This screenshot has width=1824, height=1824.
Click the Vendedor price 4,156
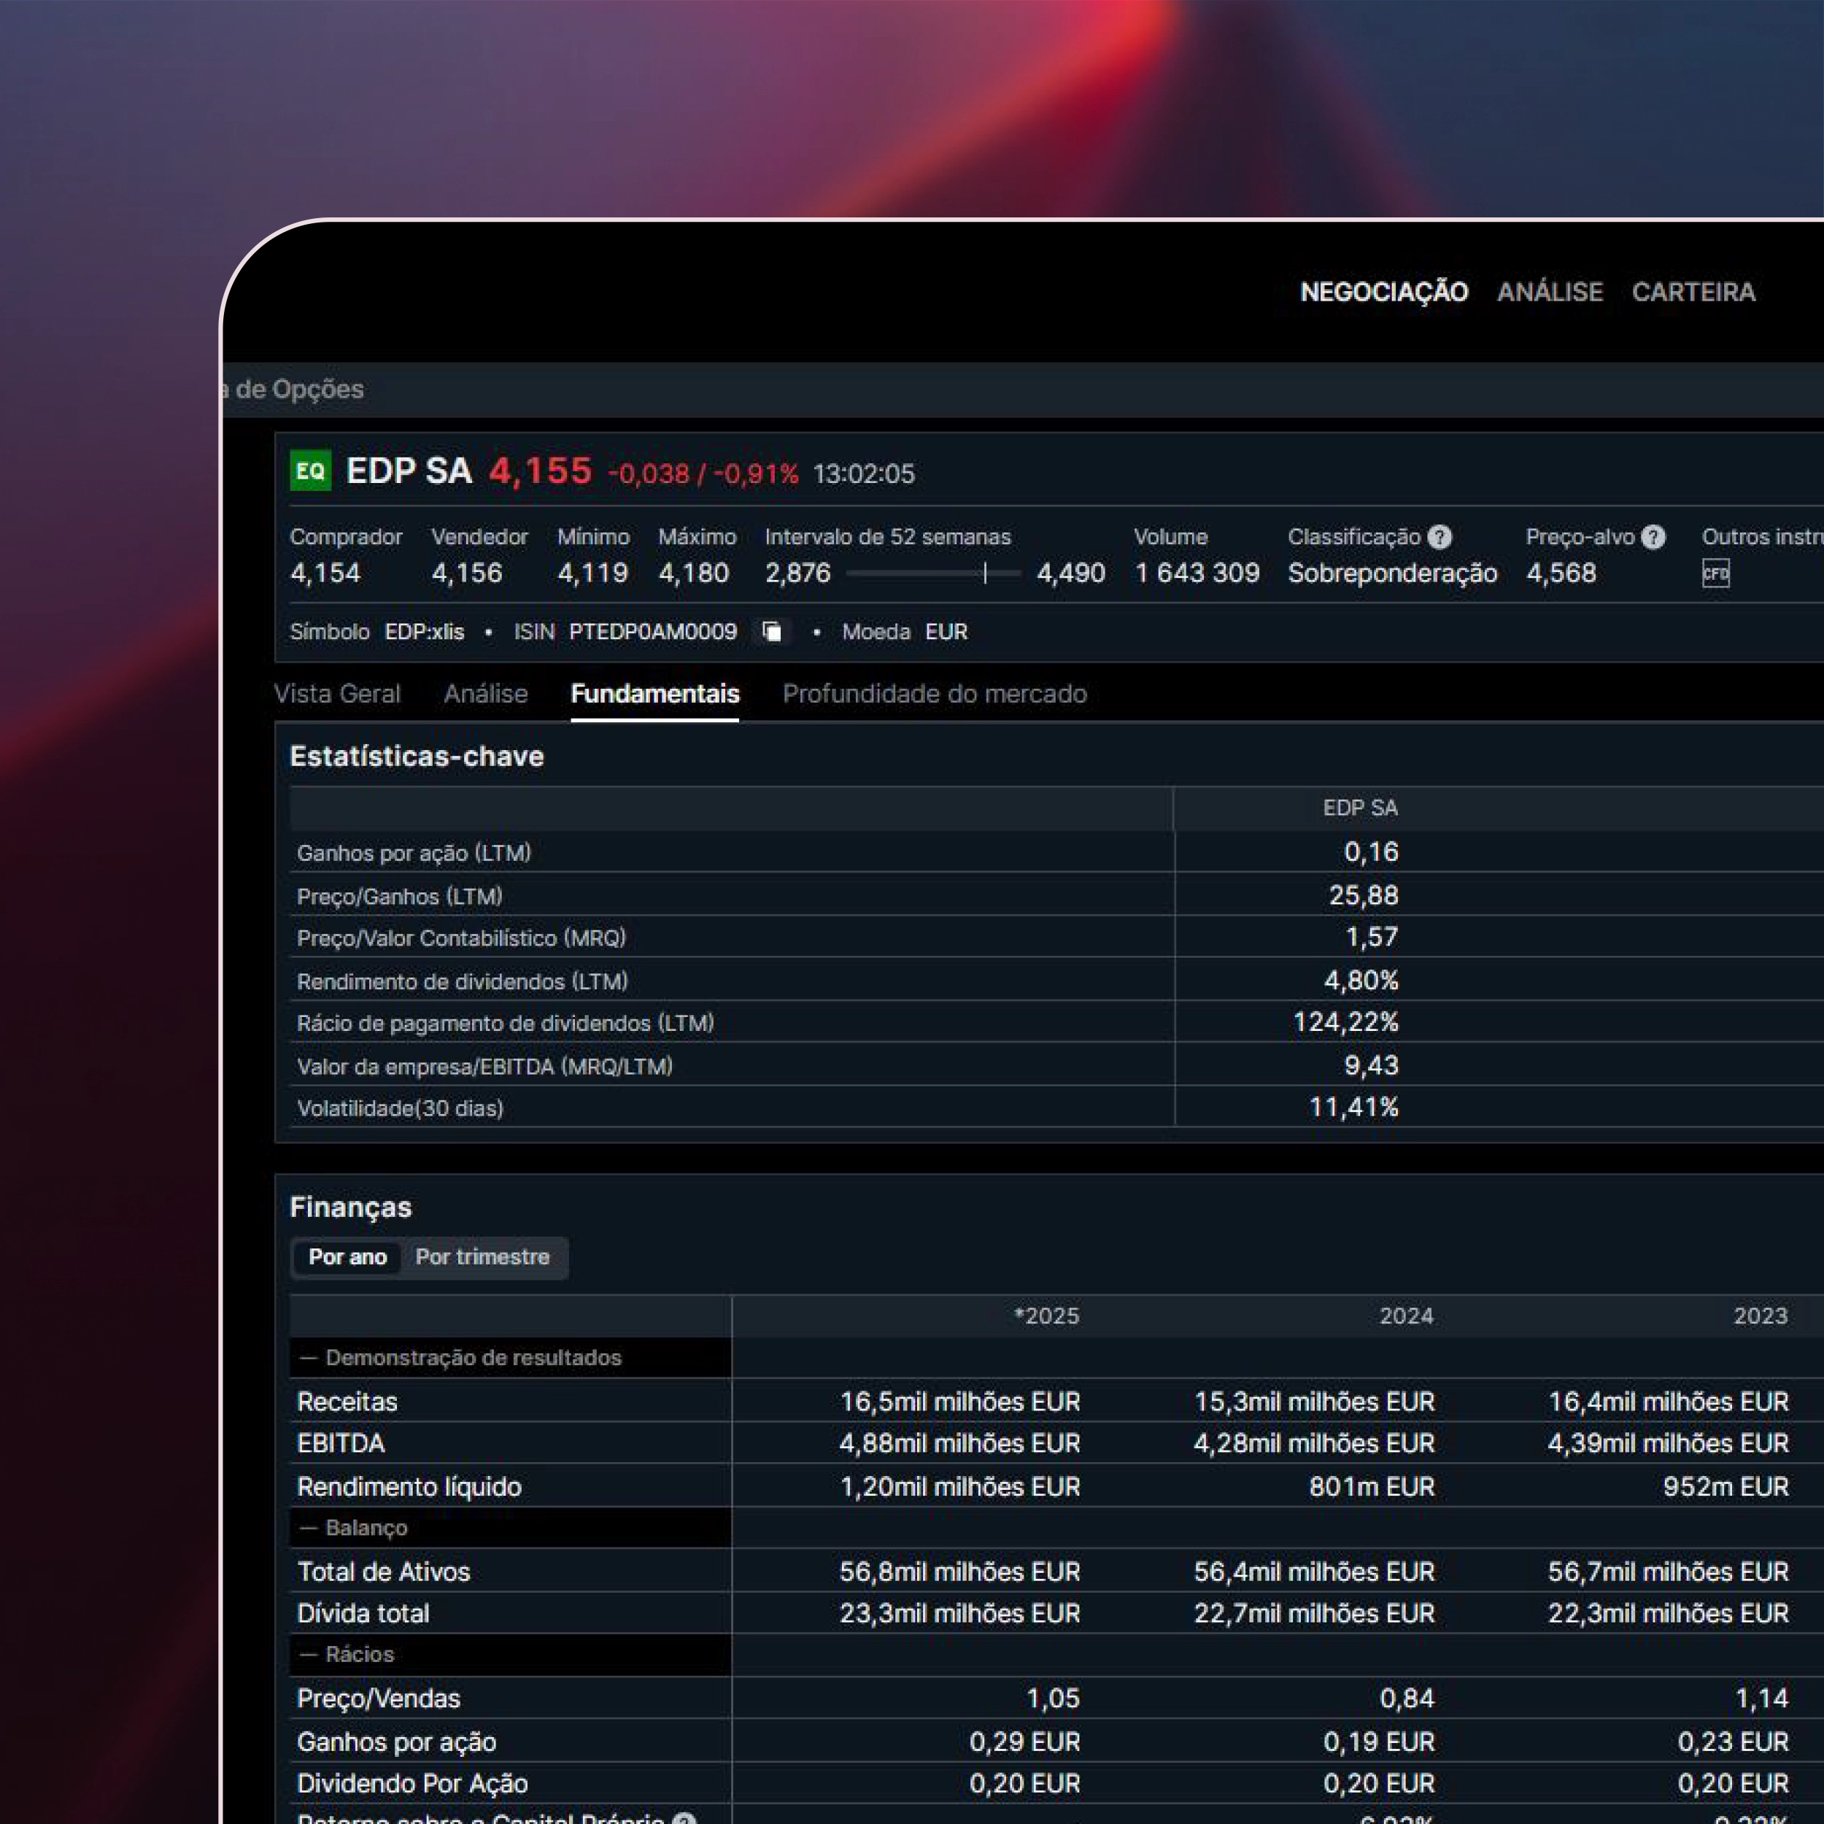pyautogui.click(x=468, y=573)
